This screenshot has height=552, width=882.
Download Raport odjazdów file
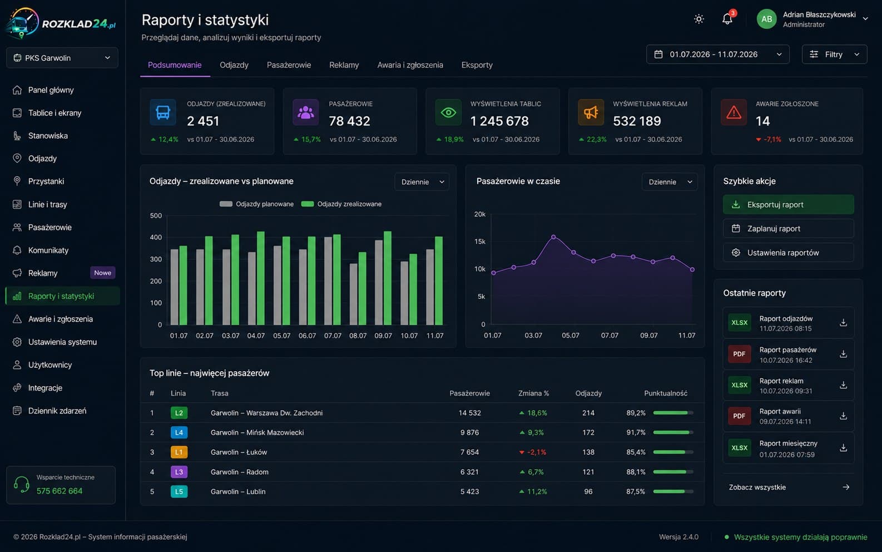tap(843, 323)
